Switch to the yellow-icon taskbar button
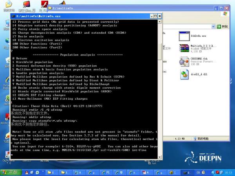 [173, 172]
